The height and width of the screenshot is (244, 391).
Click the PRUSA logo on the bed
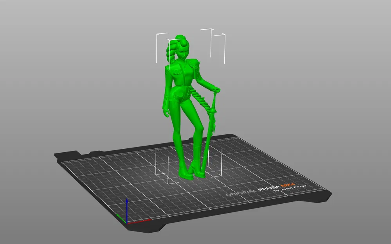[268, 188]
